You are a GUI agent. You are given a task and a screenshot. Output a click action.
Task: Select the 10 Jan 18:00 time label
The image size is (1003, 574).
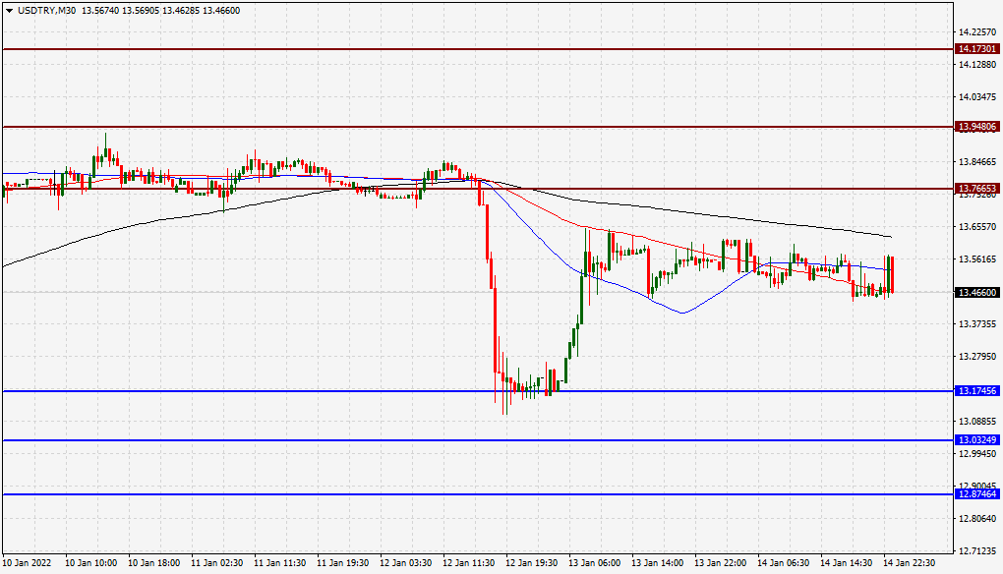coord(153,563)
